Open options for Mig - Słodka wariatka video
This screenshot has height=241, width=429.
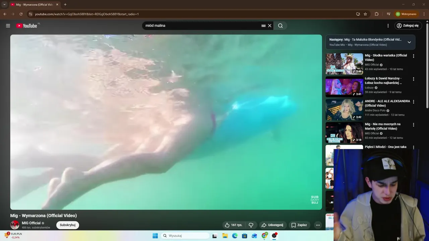tap(414, 56)
